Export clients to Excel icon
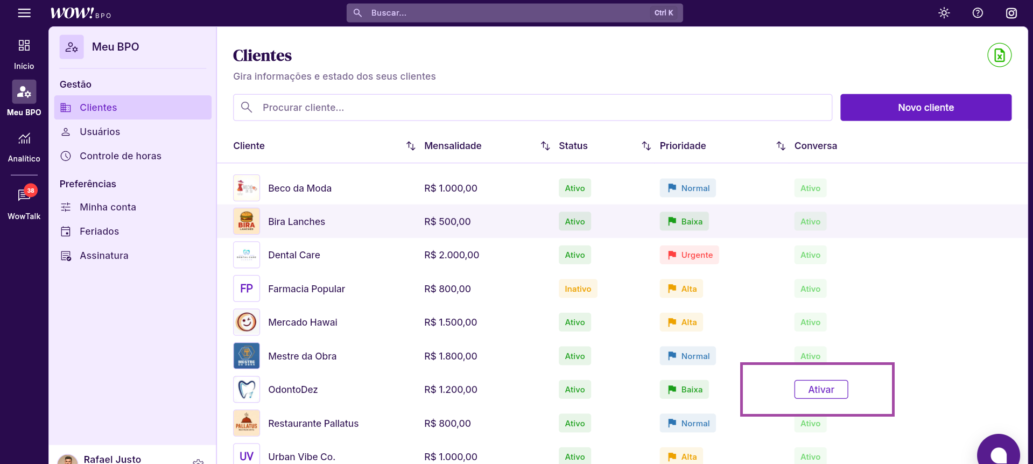 pos(999,55)
